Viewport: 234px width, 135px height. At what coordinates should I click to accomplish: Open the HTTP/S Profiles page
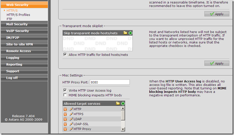click(18, 15)
